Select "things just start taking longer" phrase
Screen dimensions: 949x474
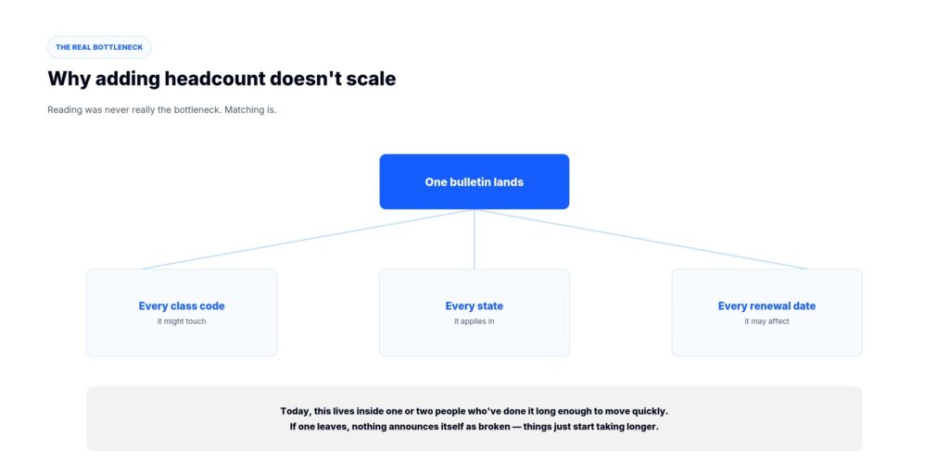click(x=590, y=427)
